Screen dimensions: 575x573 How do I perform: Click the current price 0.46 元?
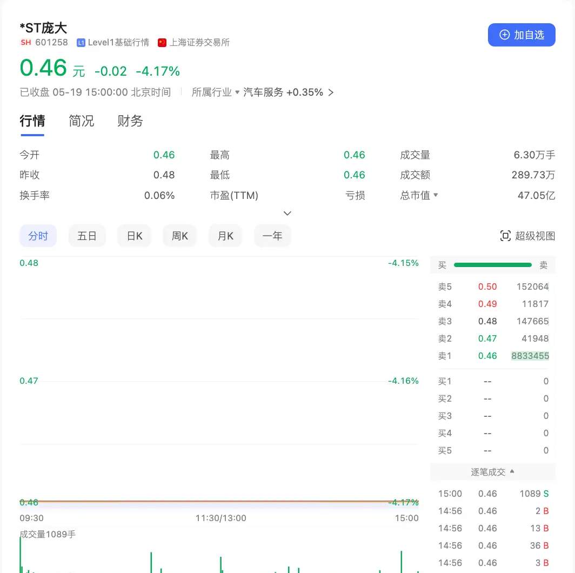pos(52,68)
